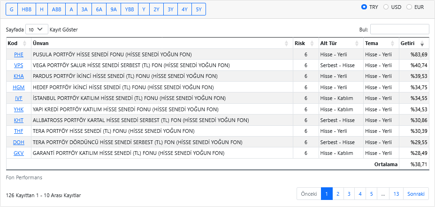The height and width of the screenshot is (207, 435).
Task: Open the GKV fund link
Action: (x=19, y=153)
